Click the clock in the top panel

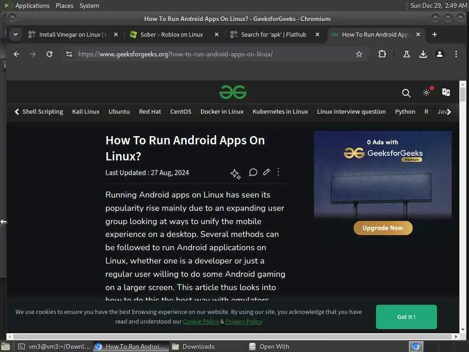(x=438, y=5)
